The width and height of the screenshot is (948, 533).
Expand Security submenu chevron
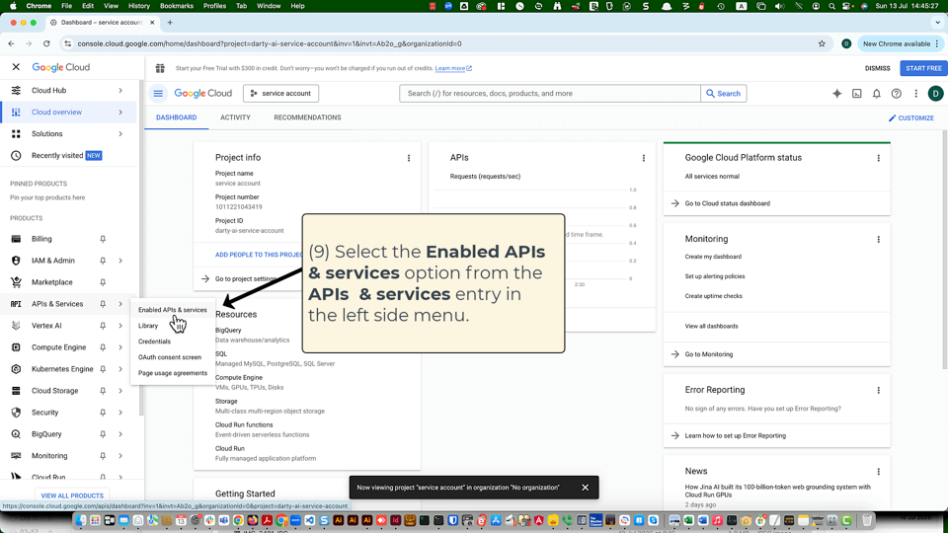(x=120, y=414)
